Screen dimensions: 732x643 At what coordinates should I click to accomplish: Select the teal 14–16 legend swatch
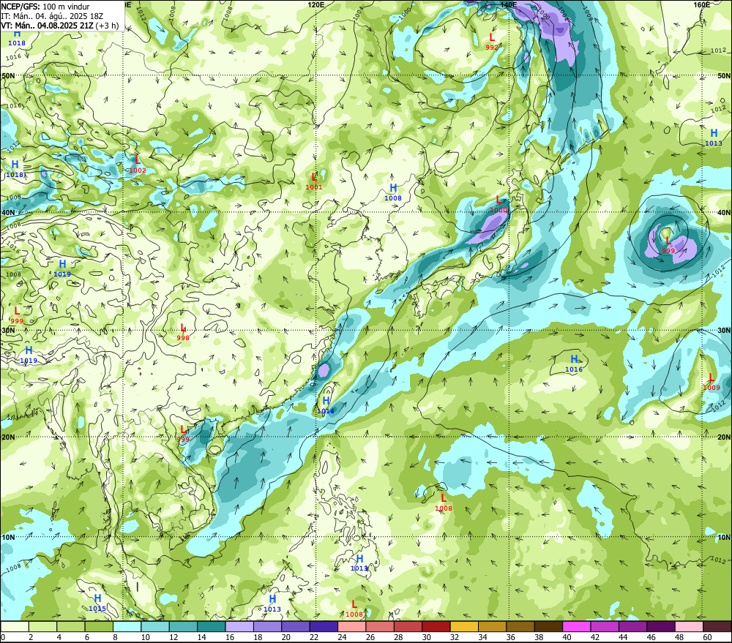point(212,626)
